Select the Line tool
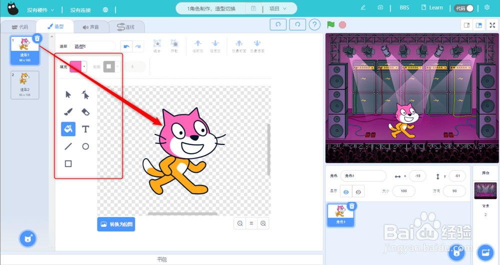The height and width of the screenshot is (265, 500). coord(68,146)
